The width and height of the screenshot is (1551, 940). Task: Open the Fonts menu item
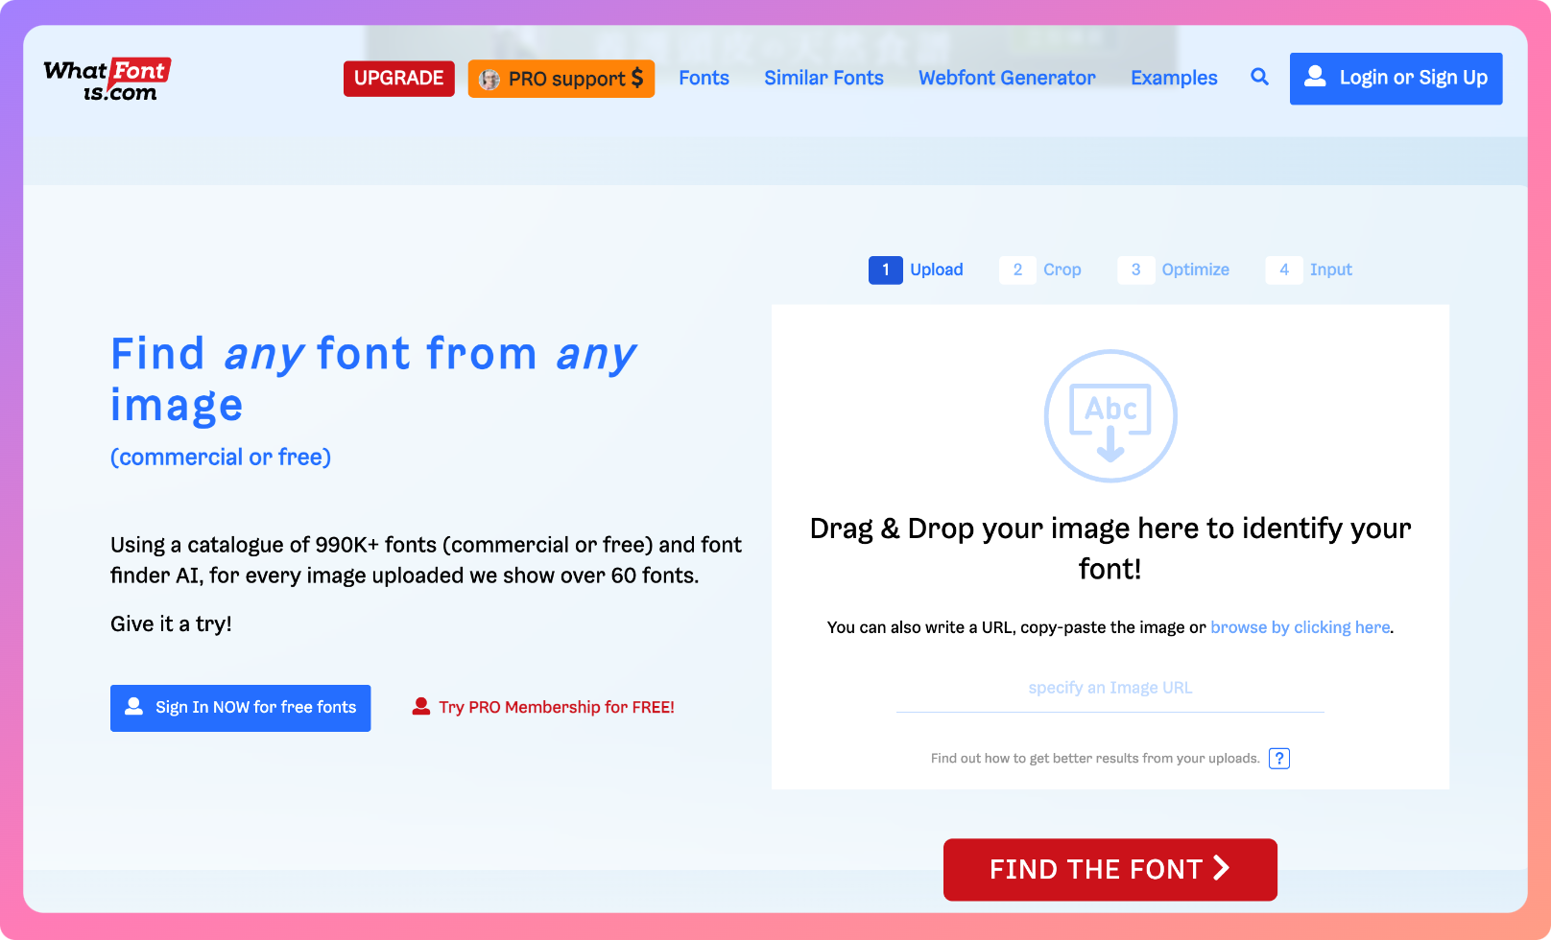tap(704, 78)
